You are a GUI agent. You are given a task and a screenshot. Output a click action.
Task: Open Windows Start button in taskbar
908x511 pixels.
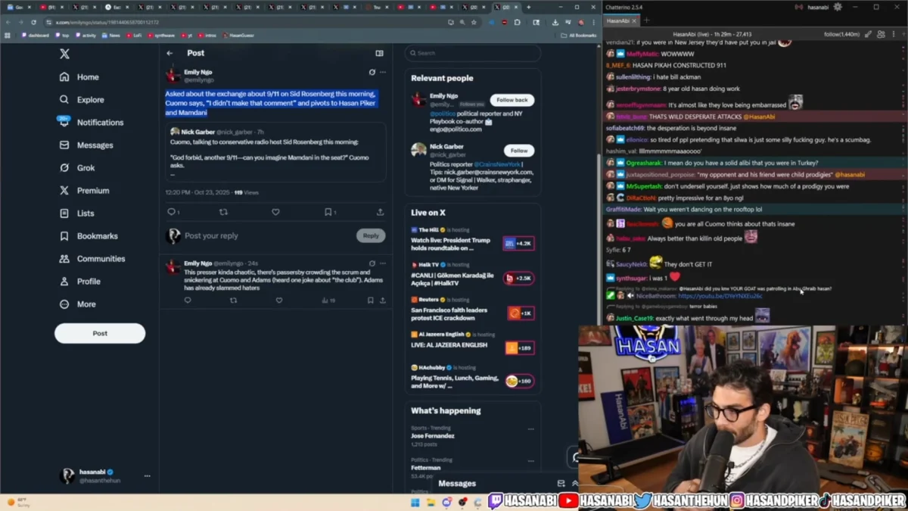[415, 502]
